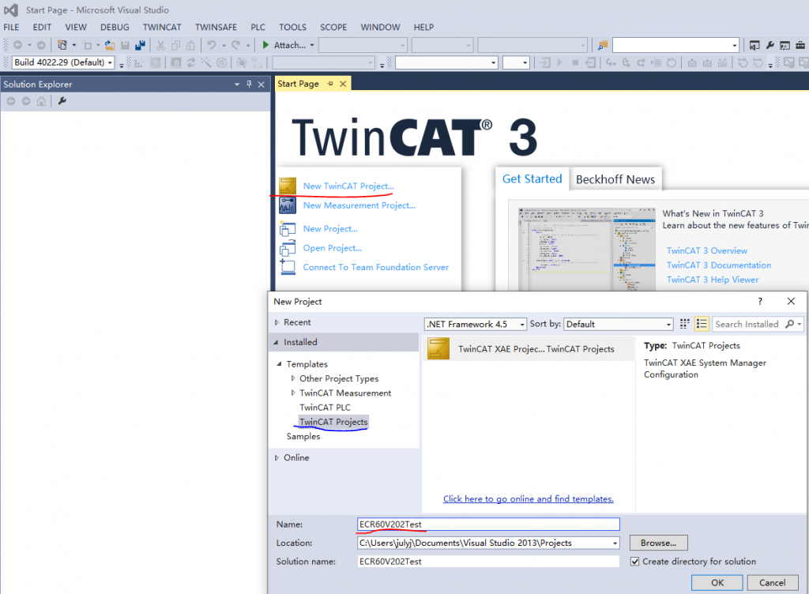The width and height of the screenshot is (809, 594).
Task: Click the Solution Explorer toolbar icon
Action: click(754, 45)
